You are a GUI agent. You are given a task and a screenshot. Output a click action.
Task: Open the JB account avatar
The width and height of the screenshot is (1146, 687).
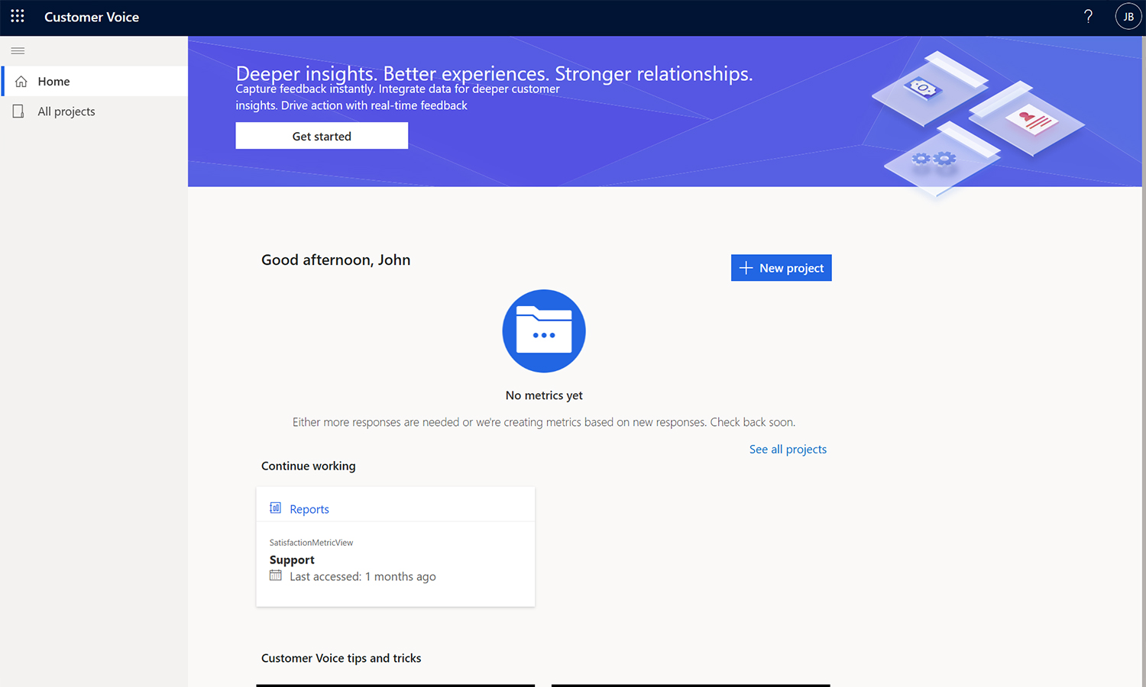1128,16
